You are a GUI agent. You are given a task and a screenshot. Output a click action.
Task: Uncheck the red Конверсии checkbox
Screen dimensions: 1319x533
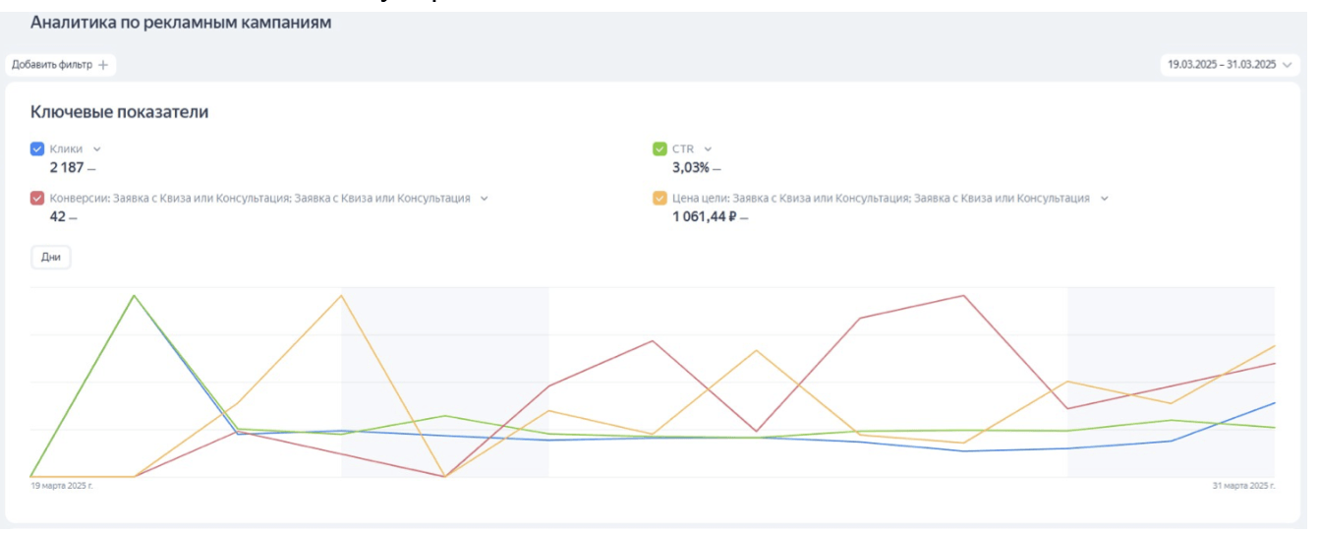coord(37,198)
